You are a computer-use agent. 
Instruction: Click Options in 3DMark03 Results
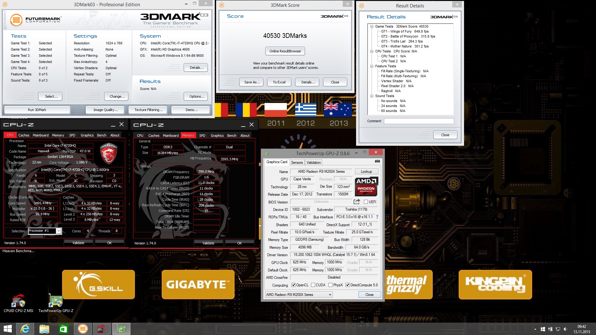tap(196, 96)
